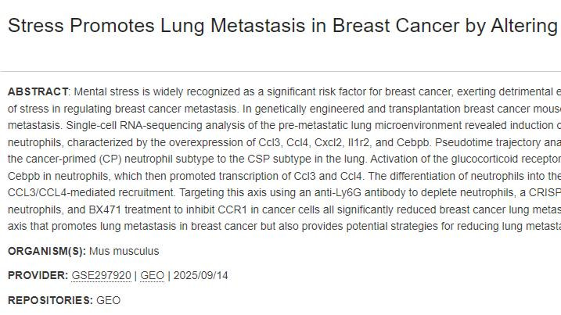The width and height of the screenshot is (561, 315).
Task: Open the GSE297920 accession link
Action: click(101, 275)
